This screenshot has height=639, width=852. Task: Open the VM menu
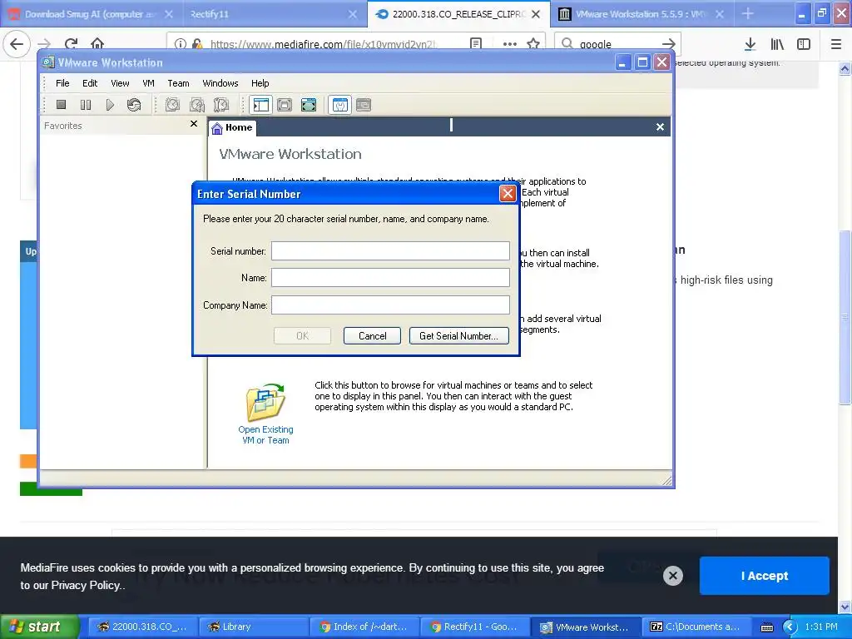click(148, 83)
